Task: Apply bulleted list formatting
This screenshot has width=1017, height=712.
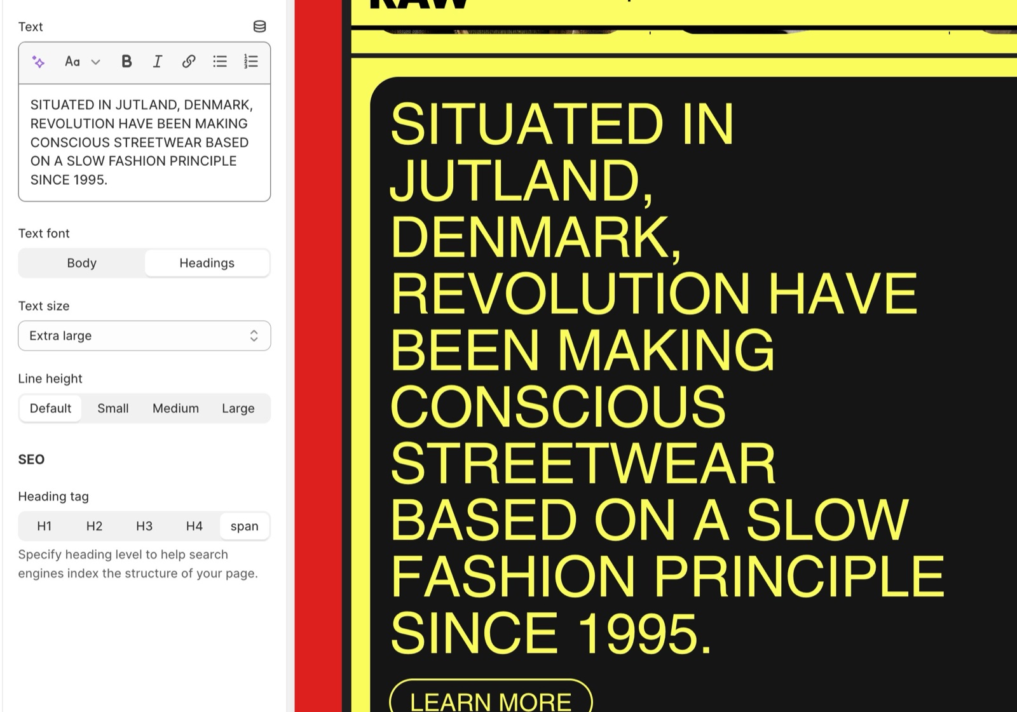Action: click(x=220, y=62)
